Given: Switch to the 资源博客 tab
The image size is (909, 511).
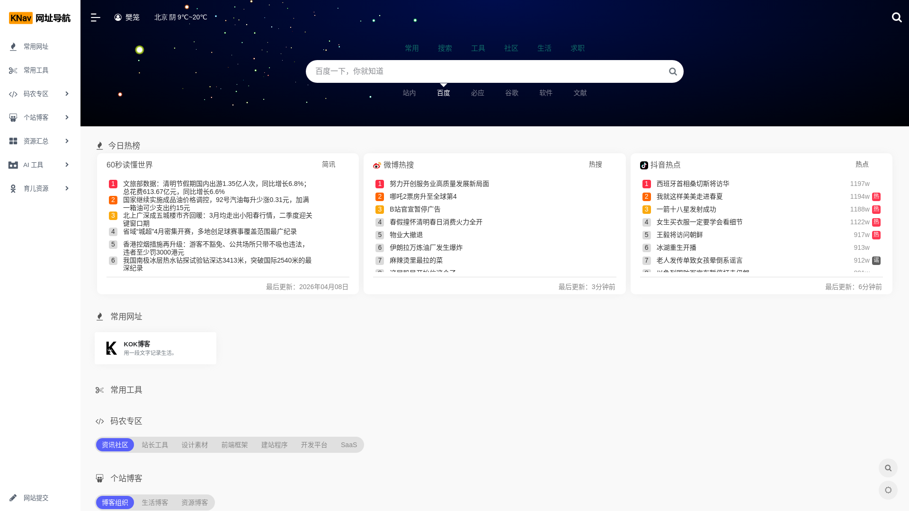Looking at the screenshot, I should [x=195, y=502].
